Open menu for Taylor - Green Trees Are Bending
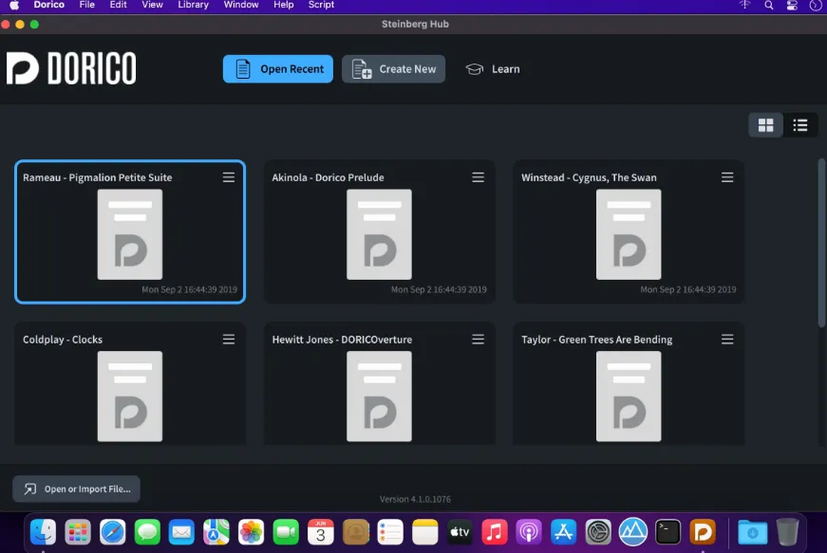827x553 pixels. click(x=727, y=340)
